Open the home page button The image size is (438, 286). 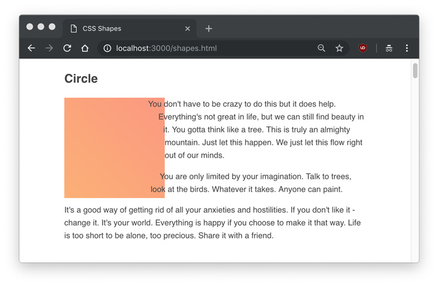(x=85, y=48)
